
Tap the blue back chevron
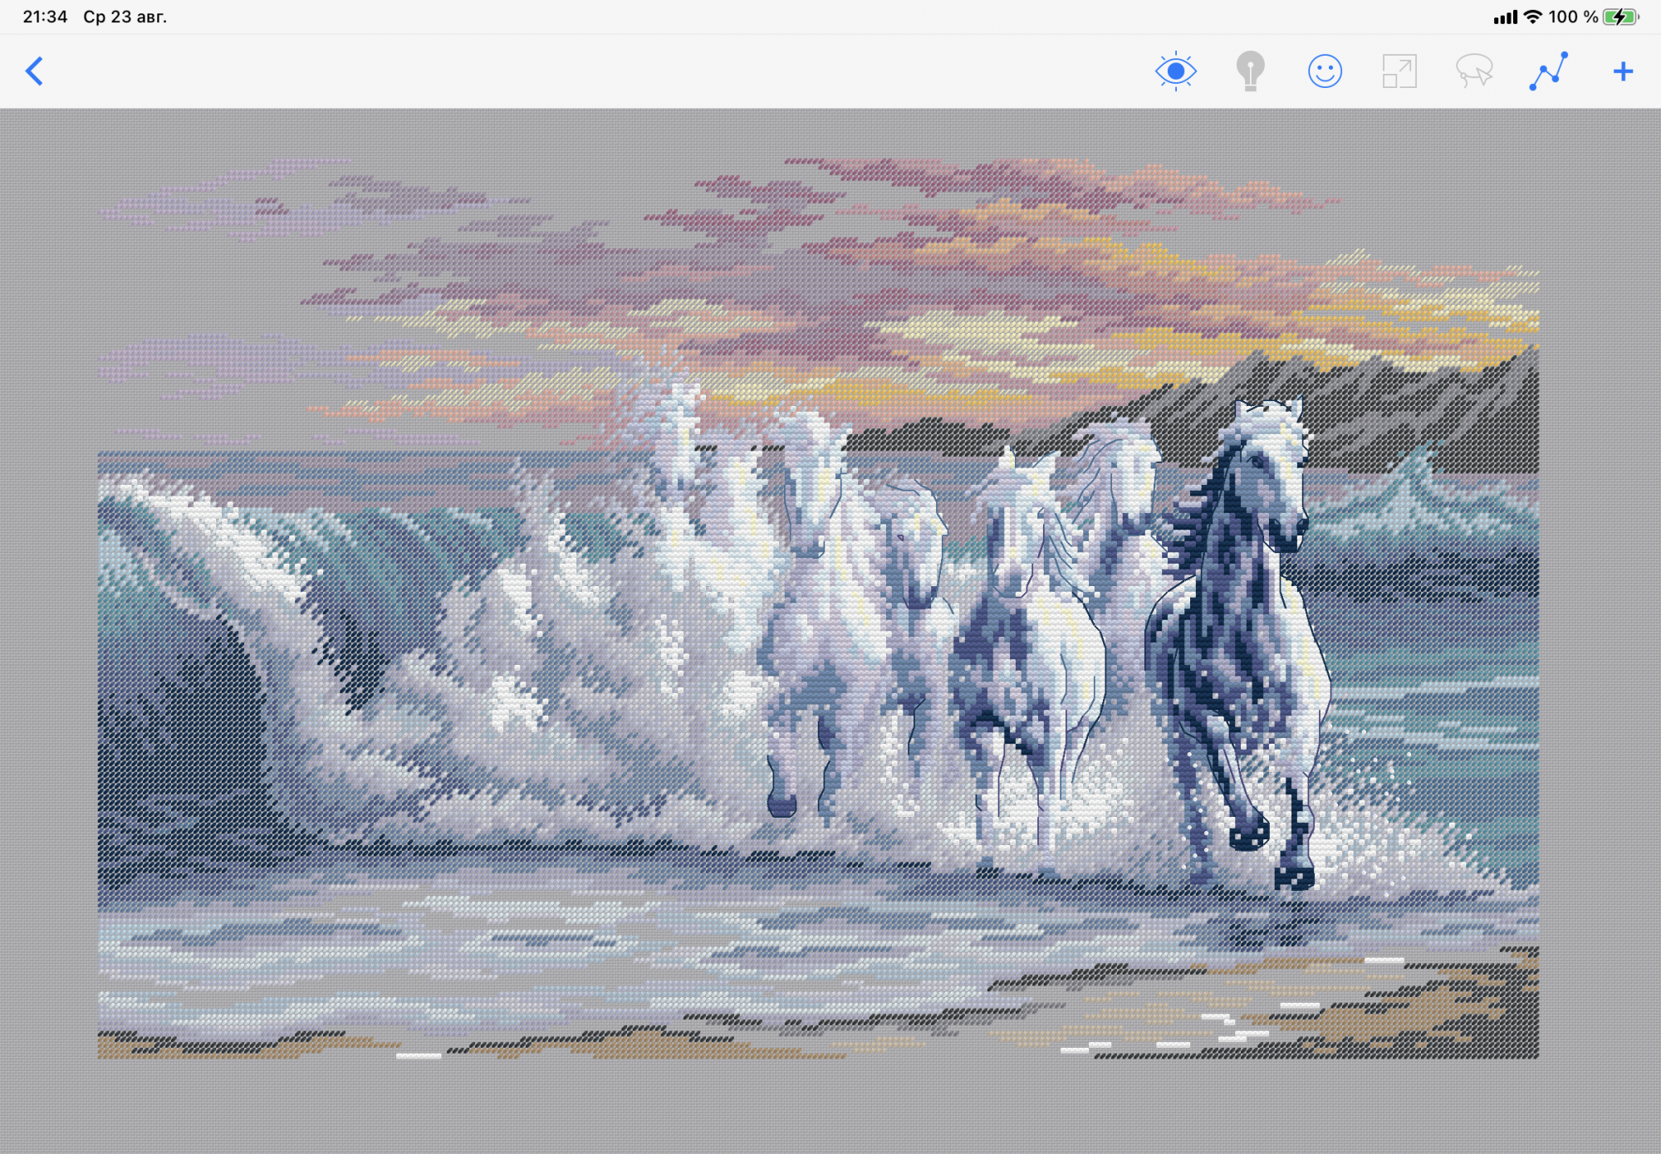34,71
